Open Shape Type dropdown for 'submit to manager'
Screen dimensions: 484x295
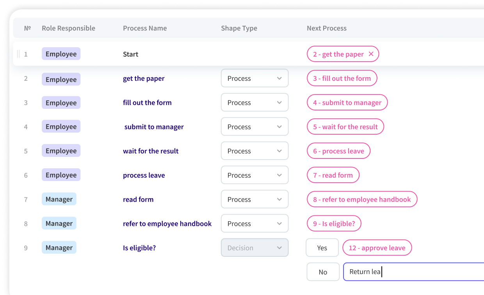[254, 127]
